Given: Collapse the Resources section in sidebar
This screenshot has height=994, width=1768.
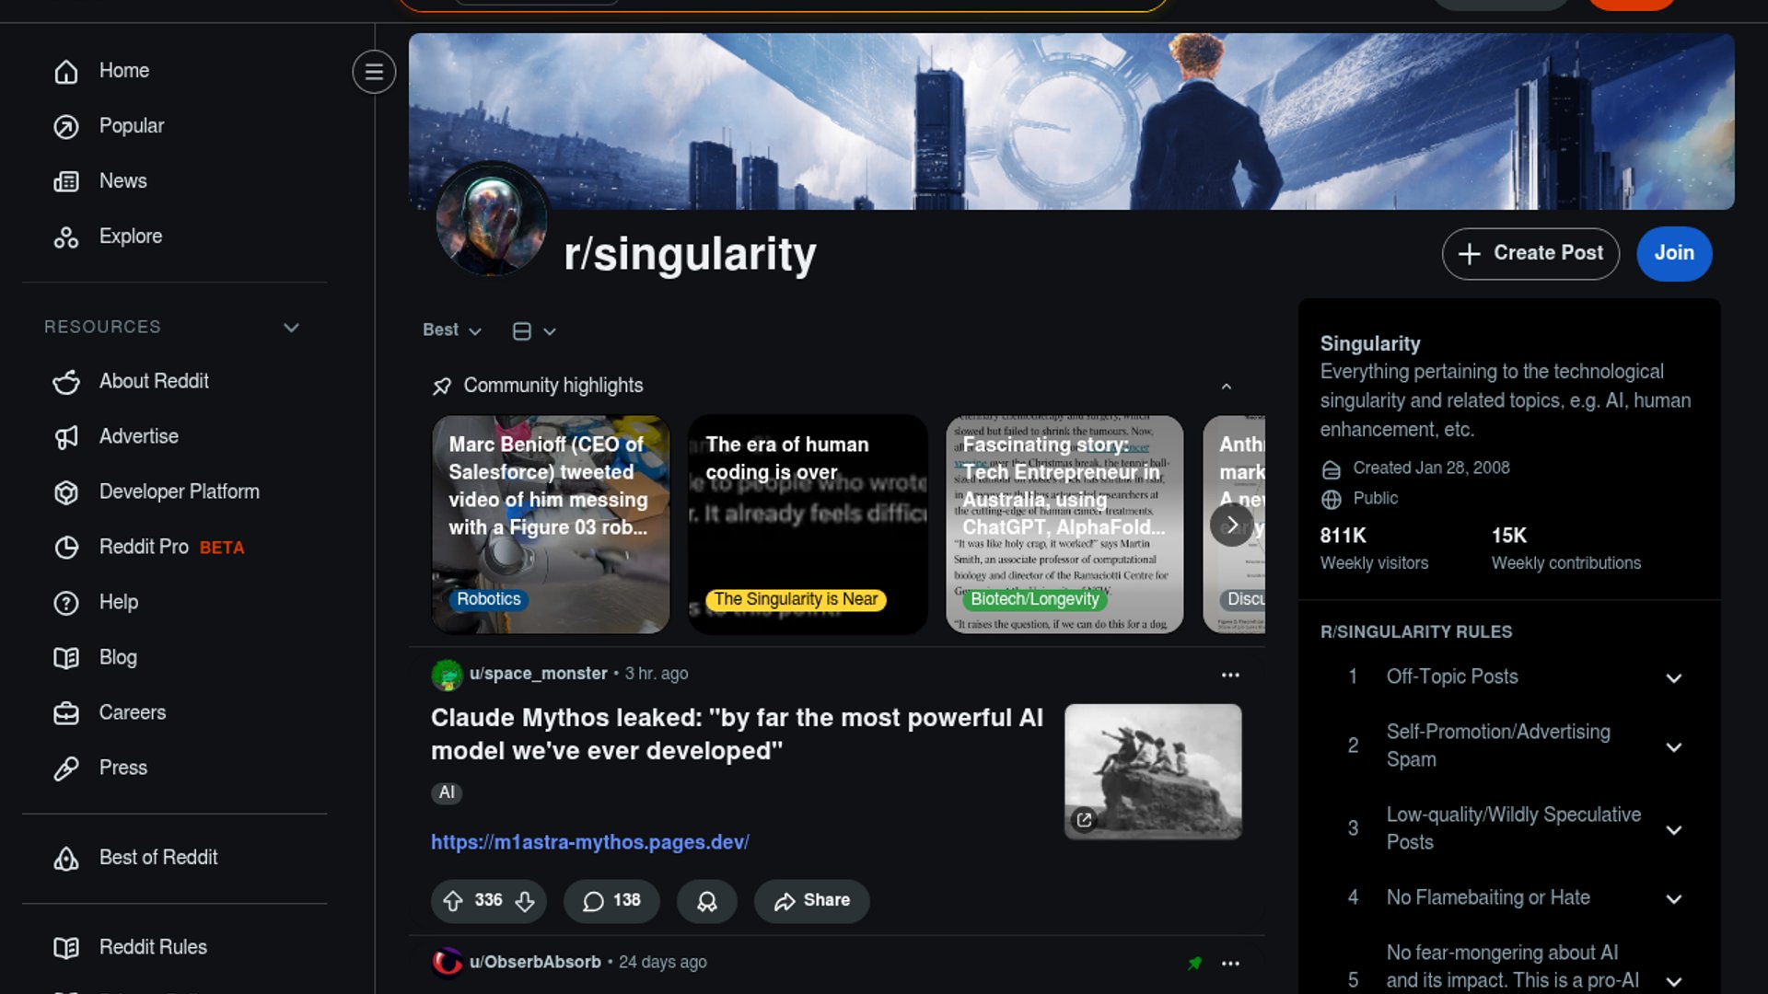Looking at the screenshot, I should [291, 328].
